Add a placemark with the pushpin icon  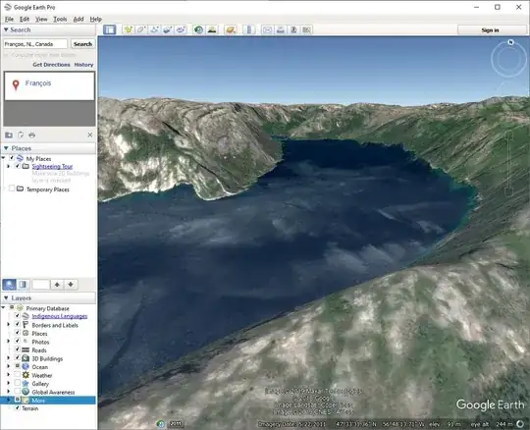tap(129, 29)
